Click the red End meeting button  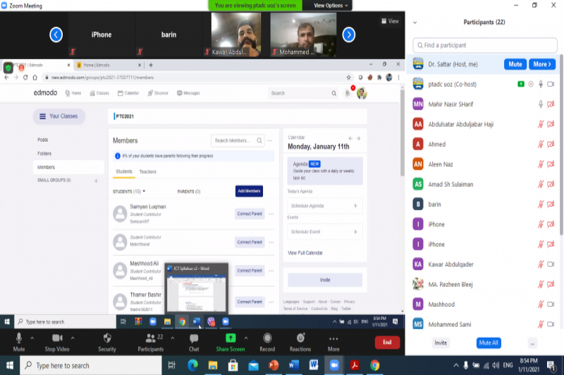pos(386,342)
